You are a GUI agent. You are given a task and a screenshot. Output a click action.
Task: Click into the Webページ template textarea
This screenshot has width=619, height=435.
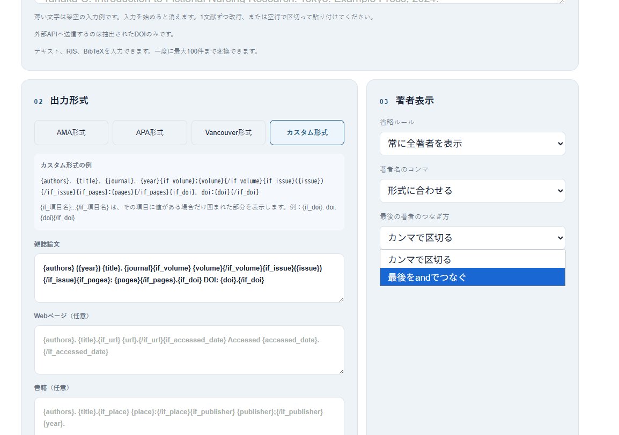tap(189, 350)
